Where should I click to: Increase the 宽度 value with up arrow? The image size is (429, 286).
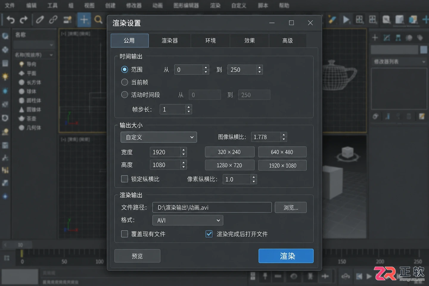click(x=184, y=150)
